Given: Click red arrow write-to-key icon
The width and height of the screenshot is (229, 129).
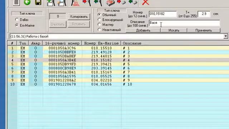Looking at the screenshot, I should pos(87,3).
